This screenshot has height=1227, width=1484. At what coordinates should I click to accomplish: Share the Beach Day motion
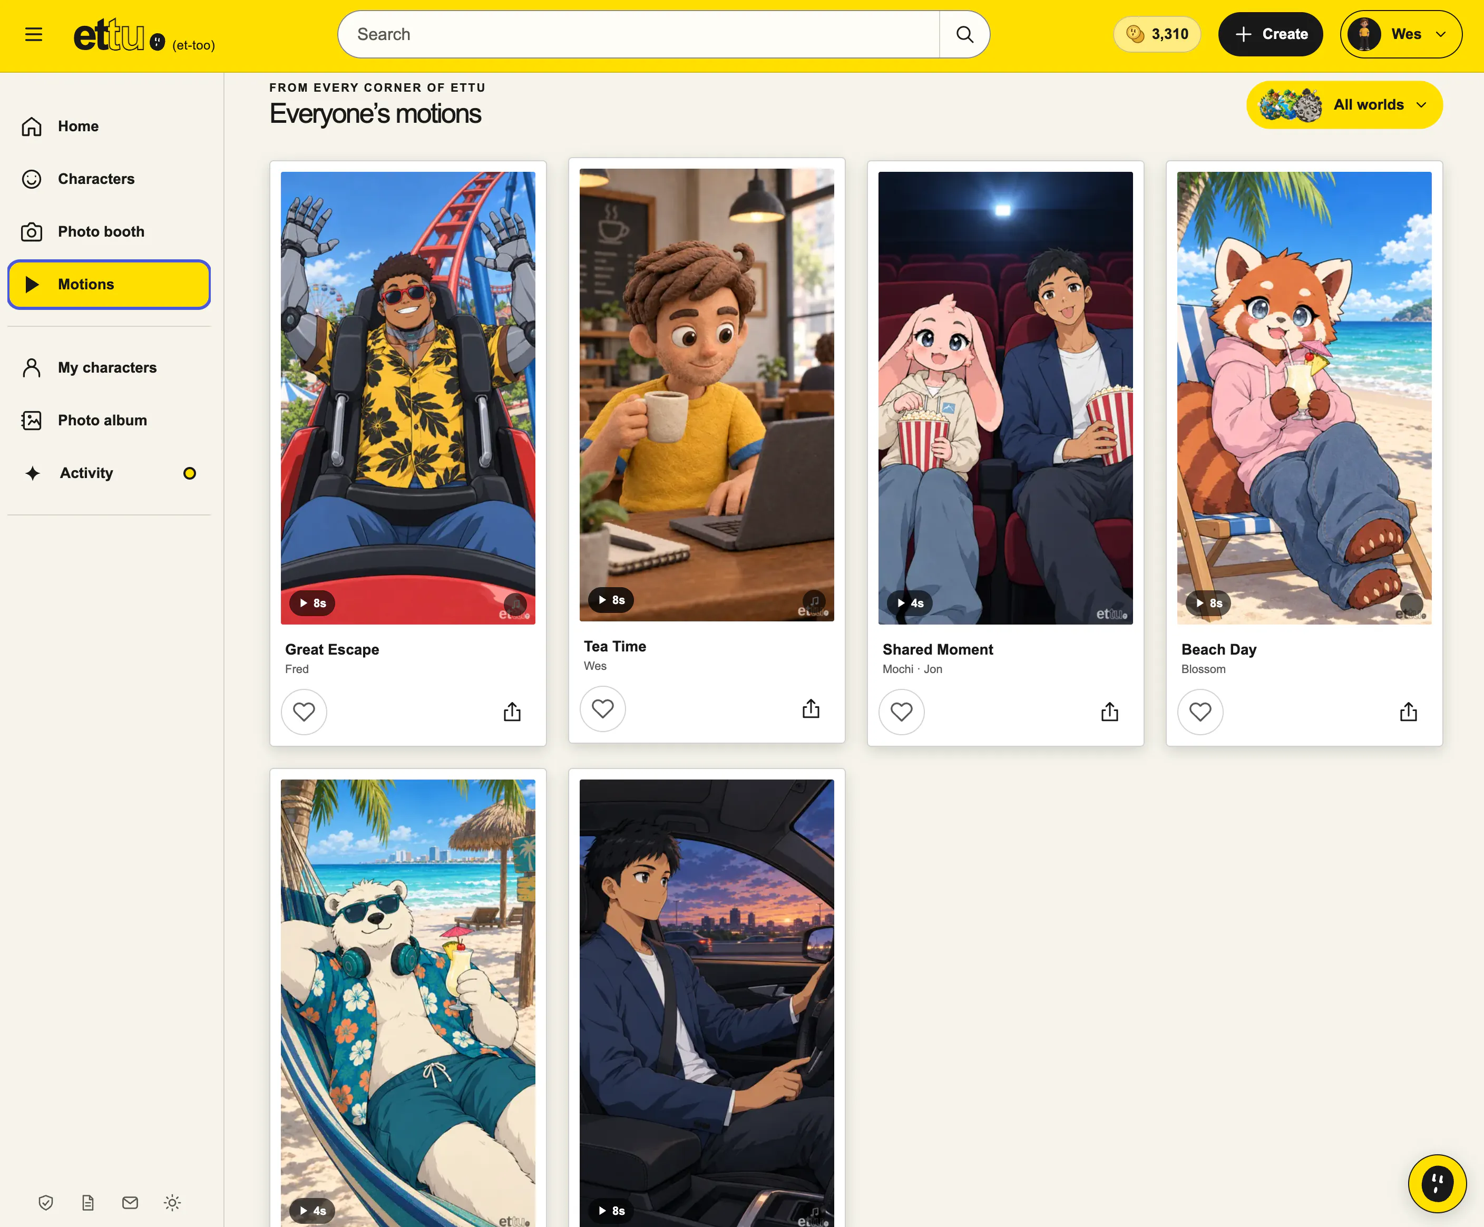click(x=1409, y=711)
